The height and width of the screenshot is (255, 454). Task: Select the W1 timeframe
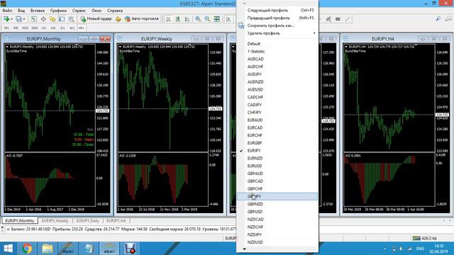pos(72,28)
